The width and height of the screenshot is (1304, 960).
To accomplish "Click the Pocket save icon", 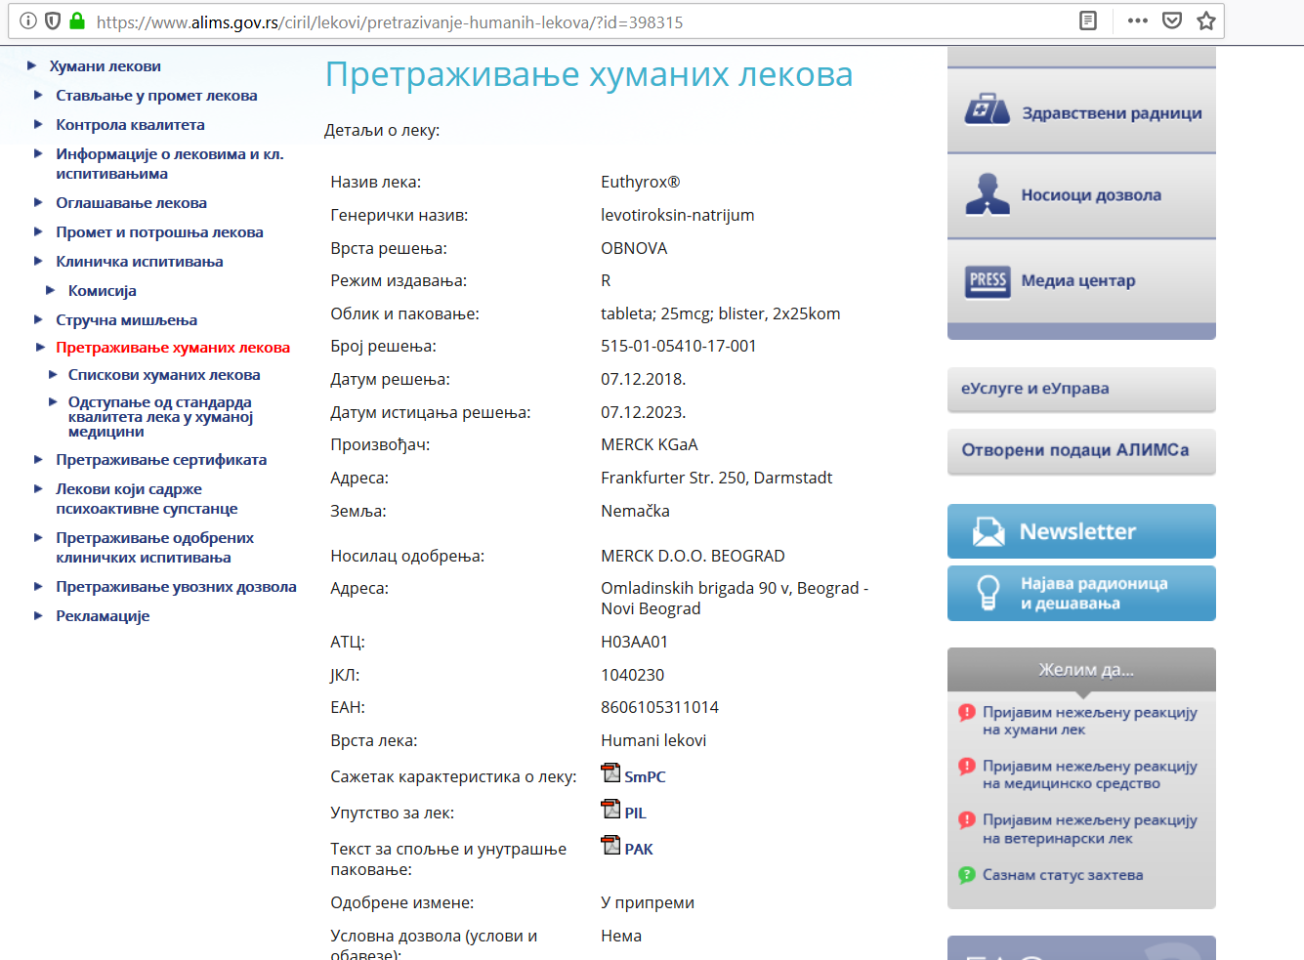I will pyautogui.click(x=1172, y=21).
